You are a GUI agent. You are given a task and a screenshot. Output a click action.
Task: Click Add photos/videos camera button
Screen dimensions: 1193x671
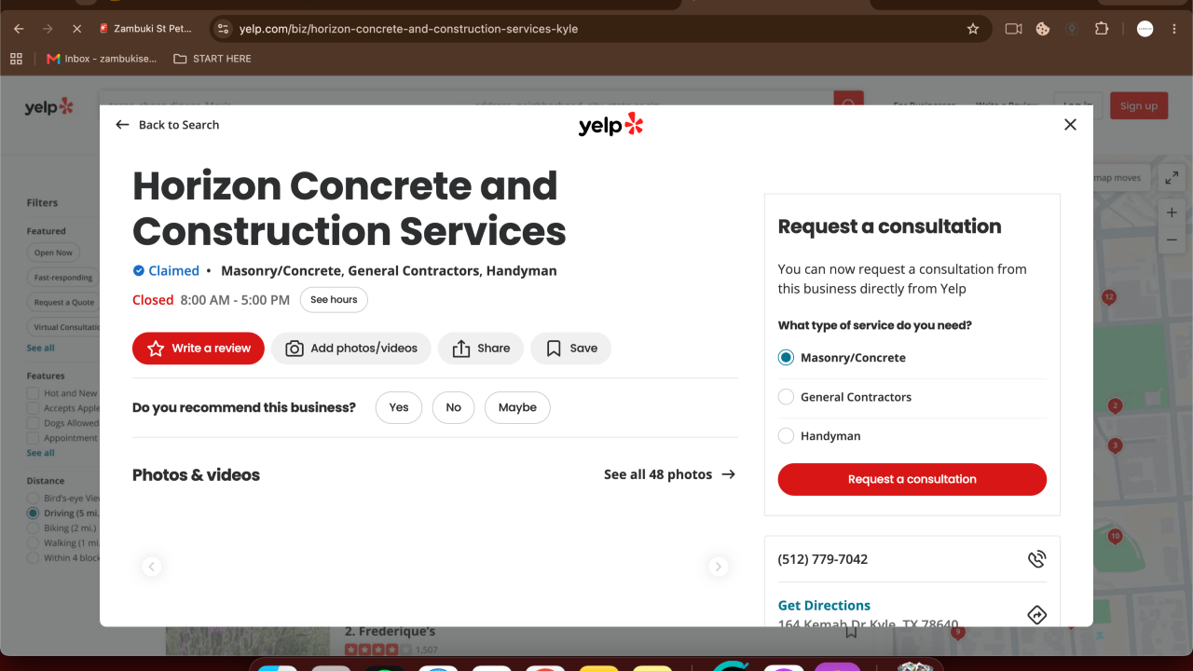(351, 349)
